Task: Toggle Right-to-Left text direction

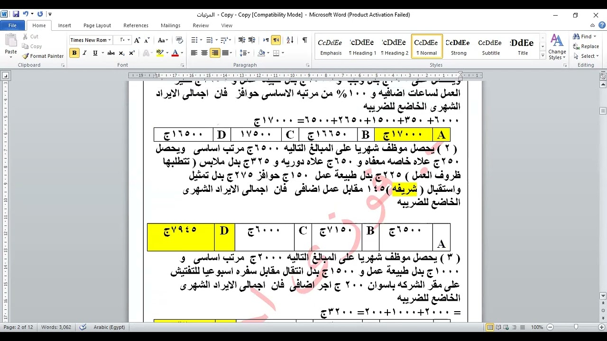Action: click(x=276, y=40)
